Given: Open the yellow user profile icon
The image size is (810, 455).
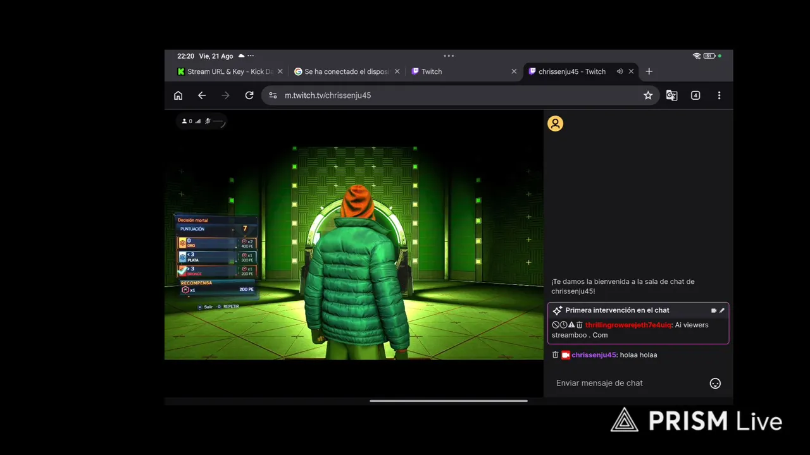Looking at the screenshot, I should coord(555,124).
